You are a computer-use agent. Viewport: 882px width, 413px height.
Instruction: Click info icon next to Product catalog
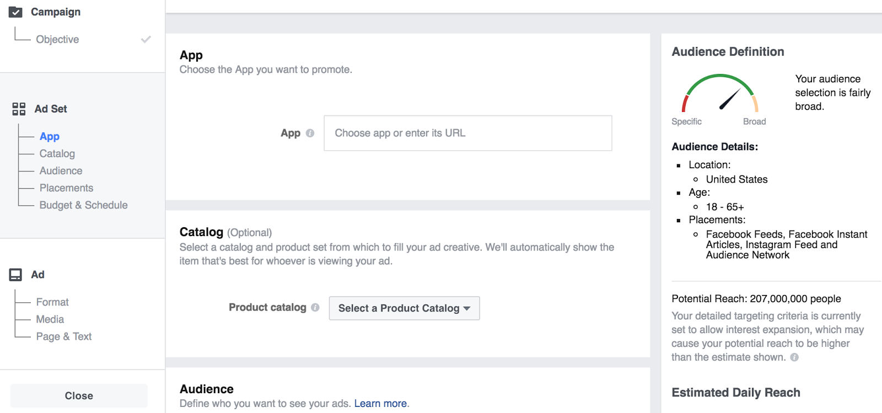point(315,308)
